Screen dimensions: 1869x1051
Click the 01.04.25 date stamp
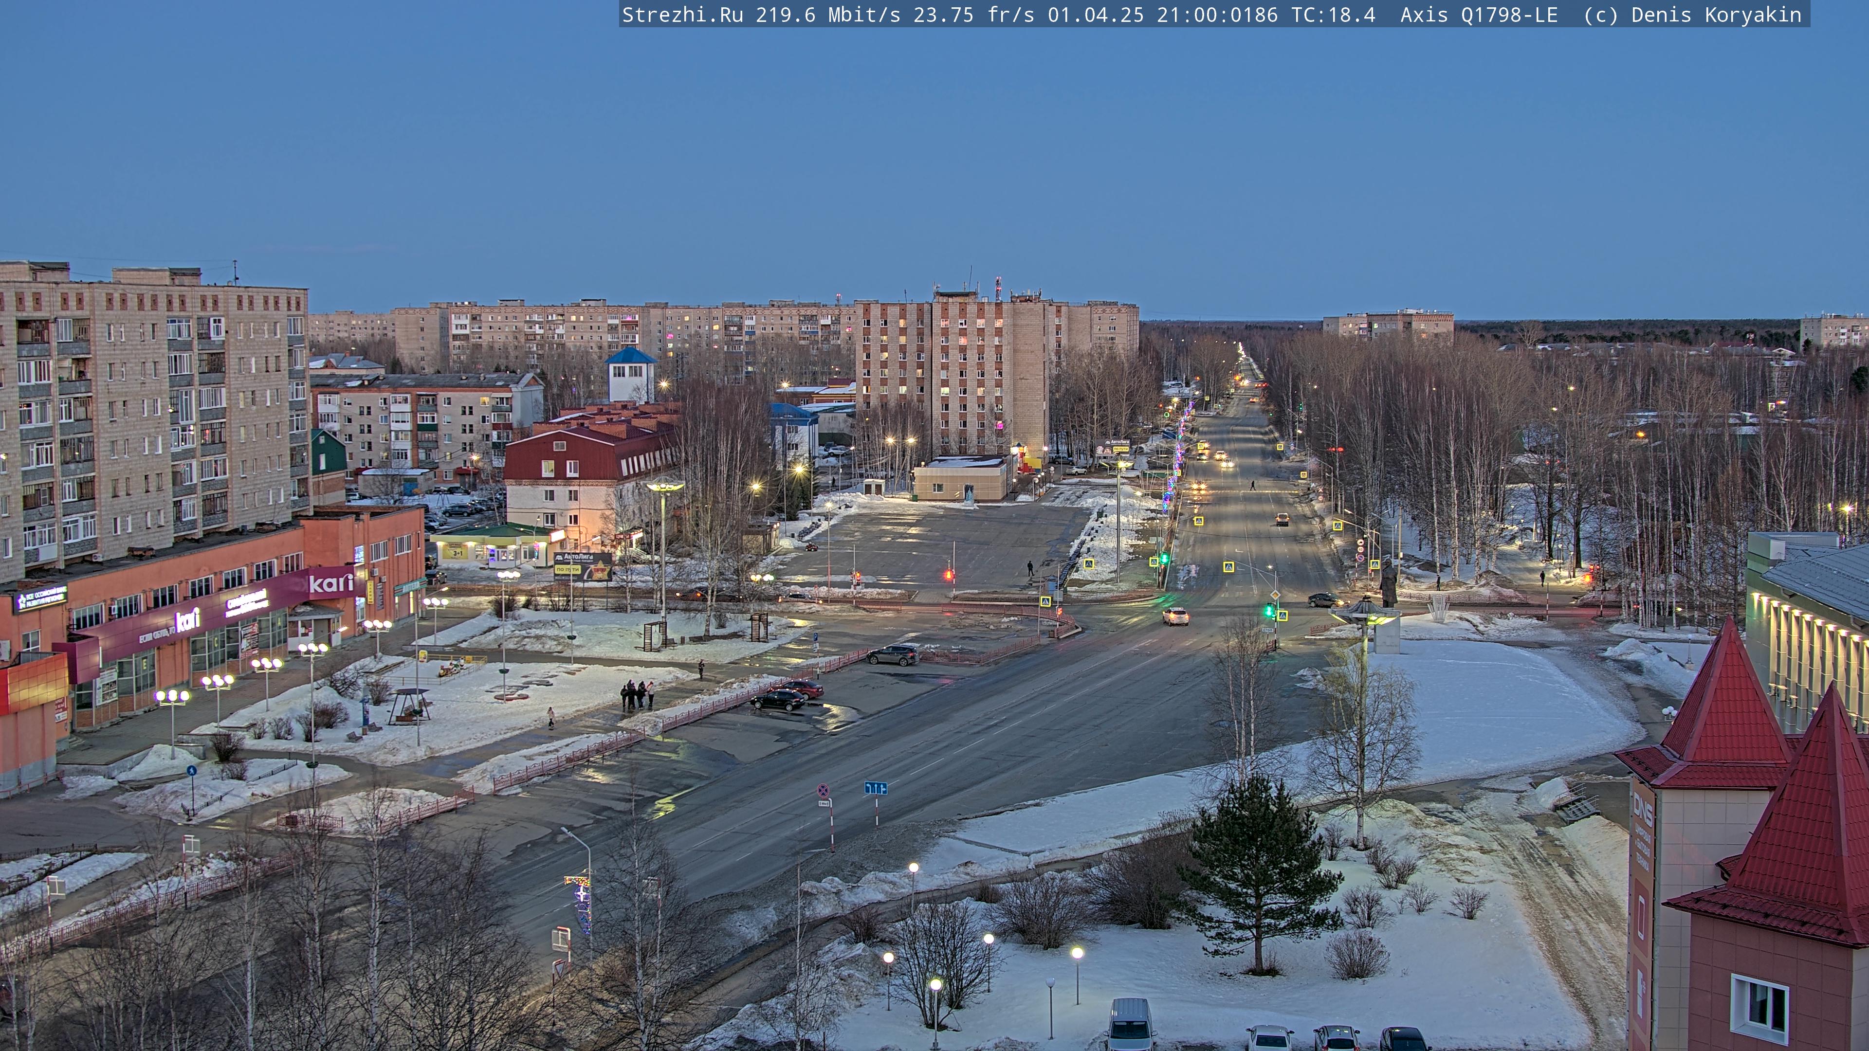[1096, 15]
